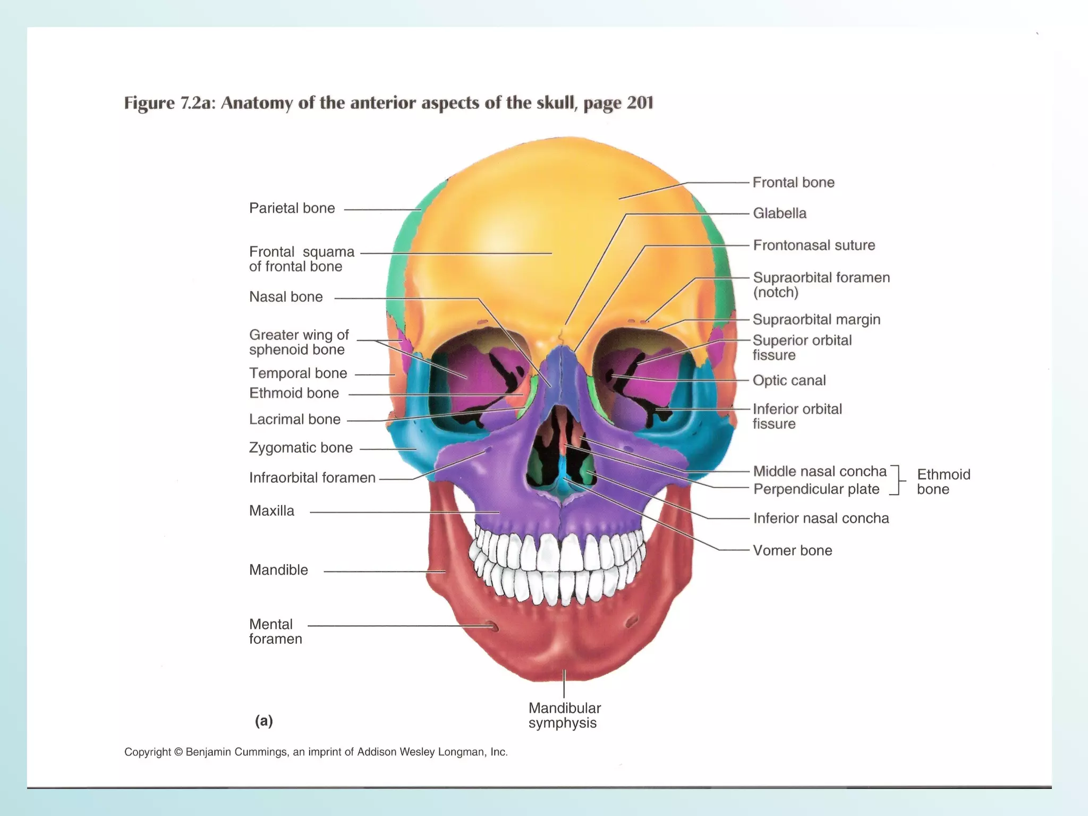1088x816 pixels.
Task: Select the Maxilla label text
Action: click(271, 511)
